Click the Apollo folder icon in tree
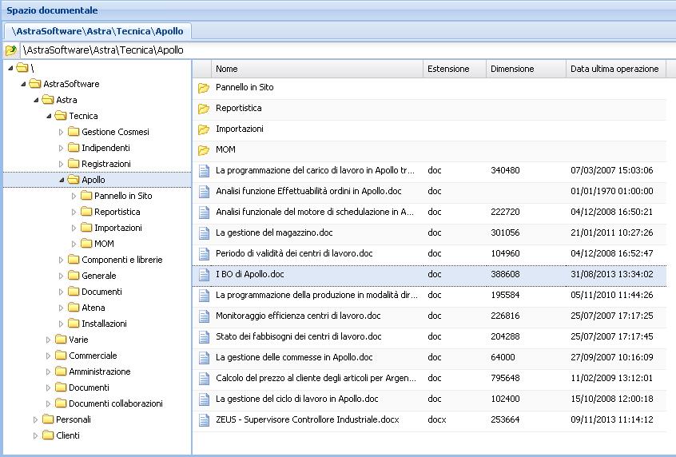This screenshot has width=676, height=457. point(74,179)
